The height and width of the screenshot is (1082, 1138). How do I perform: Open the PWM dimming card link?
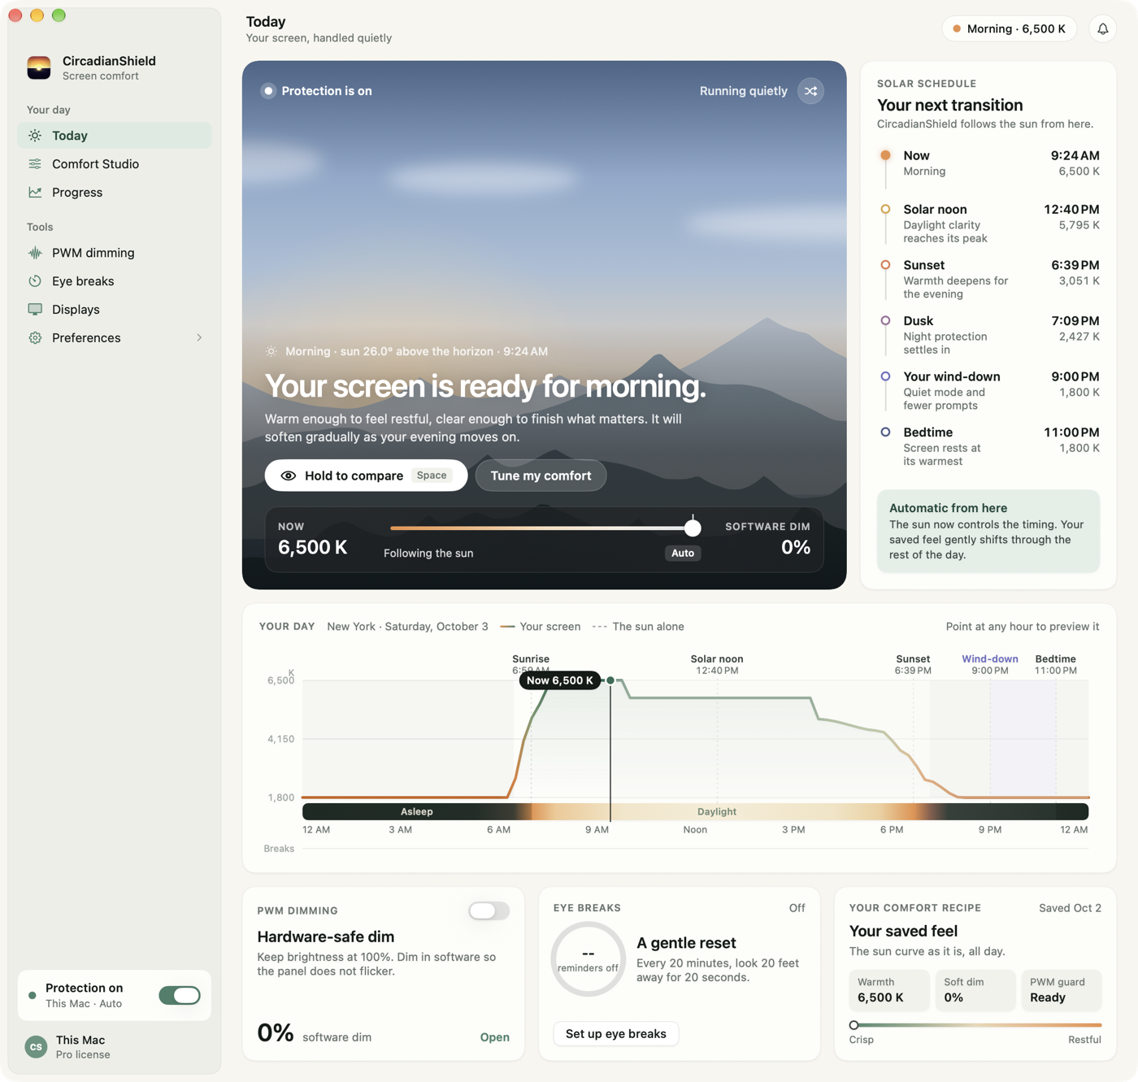coord(494,1037)
